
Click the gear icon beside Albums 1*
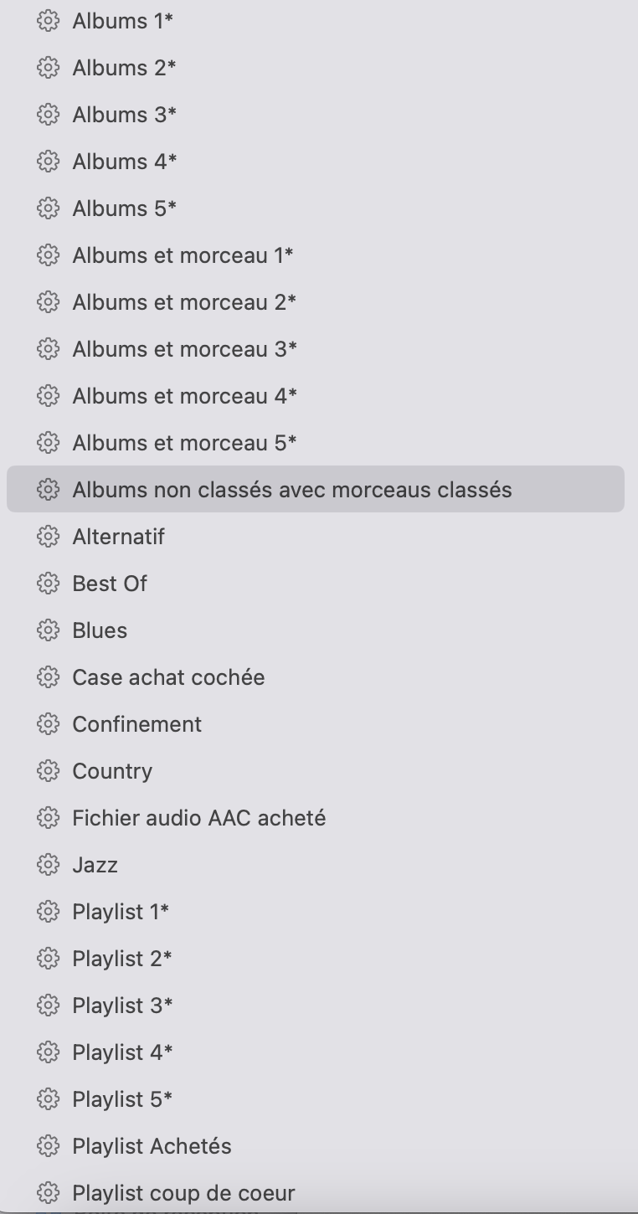tap(49, 21)
